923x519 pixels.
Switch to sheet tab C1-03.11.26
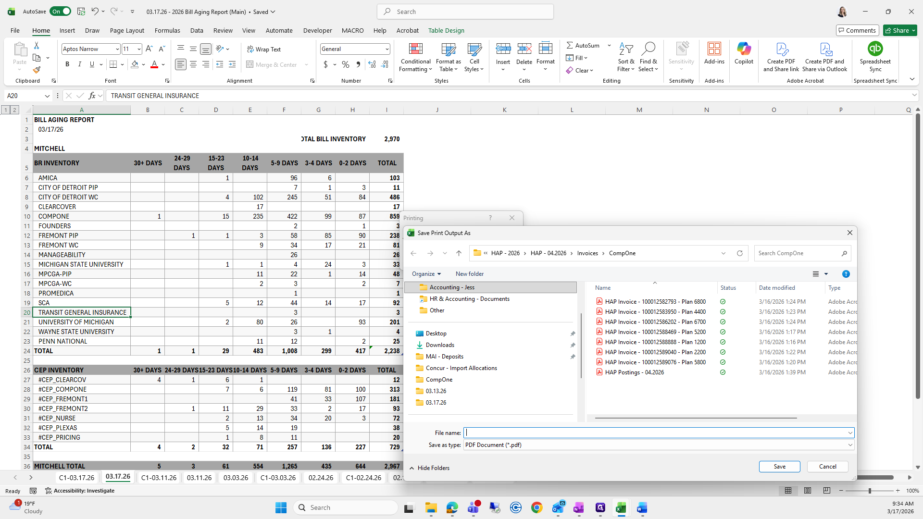coord(159,478)
